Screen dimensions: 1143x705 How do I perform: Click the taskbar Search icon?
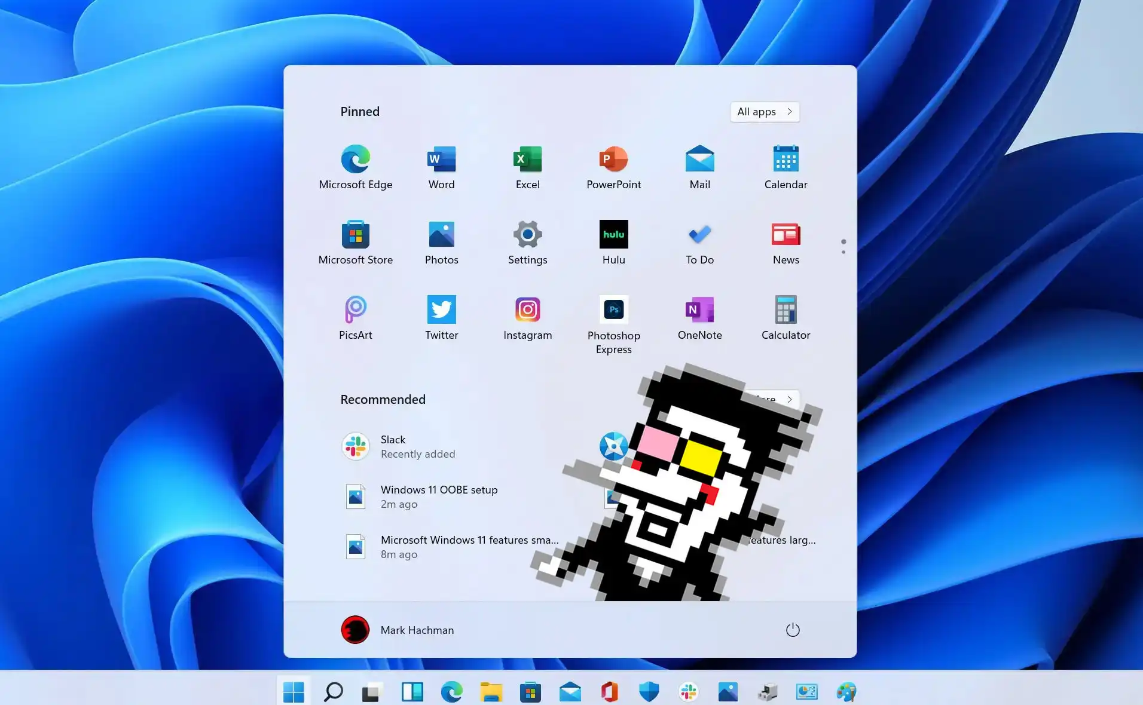[x=333, y=692]
